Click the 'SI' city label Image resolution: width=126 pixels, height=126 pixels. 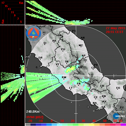tap(45, 43)
